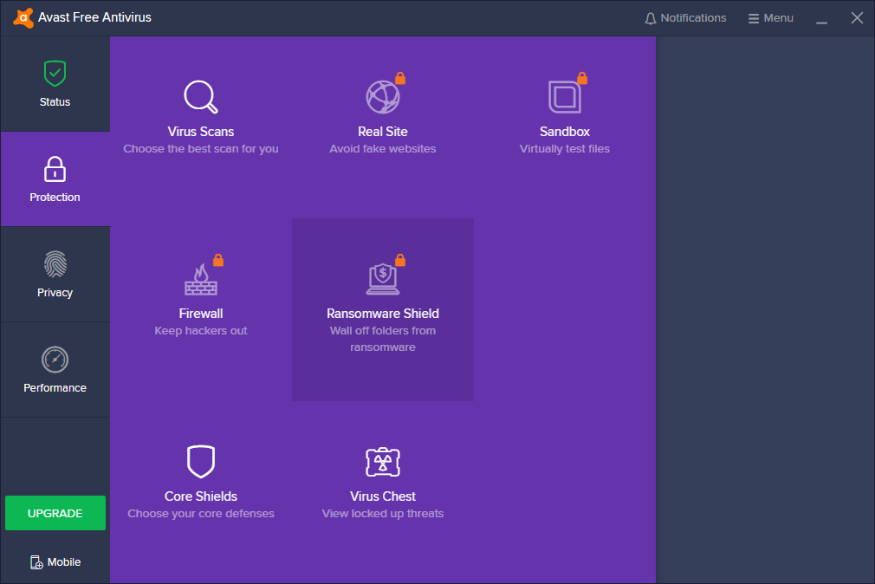
Task: Select the Protection tab label
Action: [55, 197]
